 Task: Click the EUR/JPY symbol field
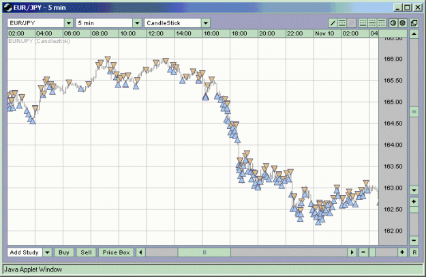(36, 23)
